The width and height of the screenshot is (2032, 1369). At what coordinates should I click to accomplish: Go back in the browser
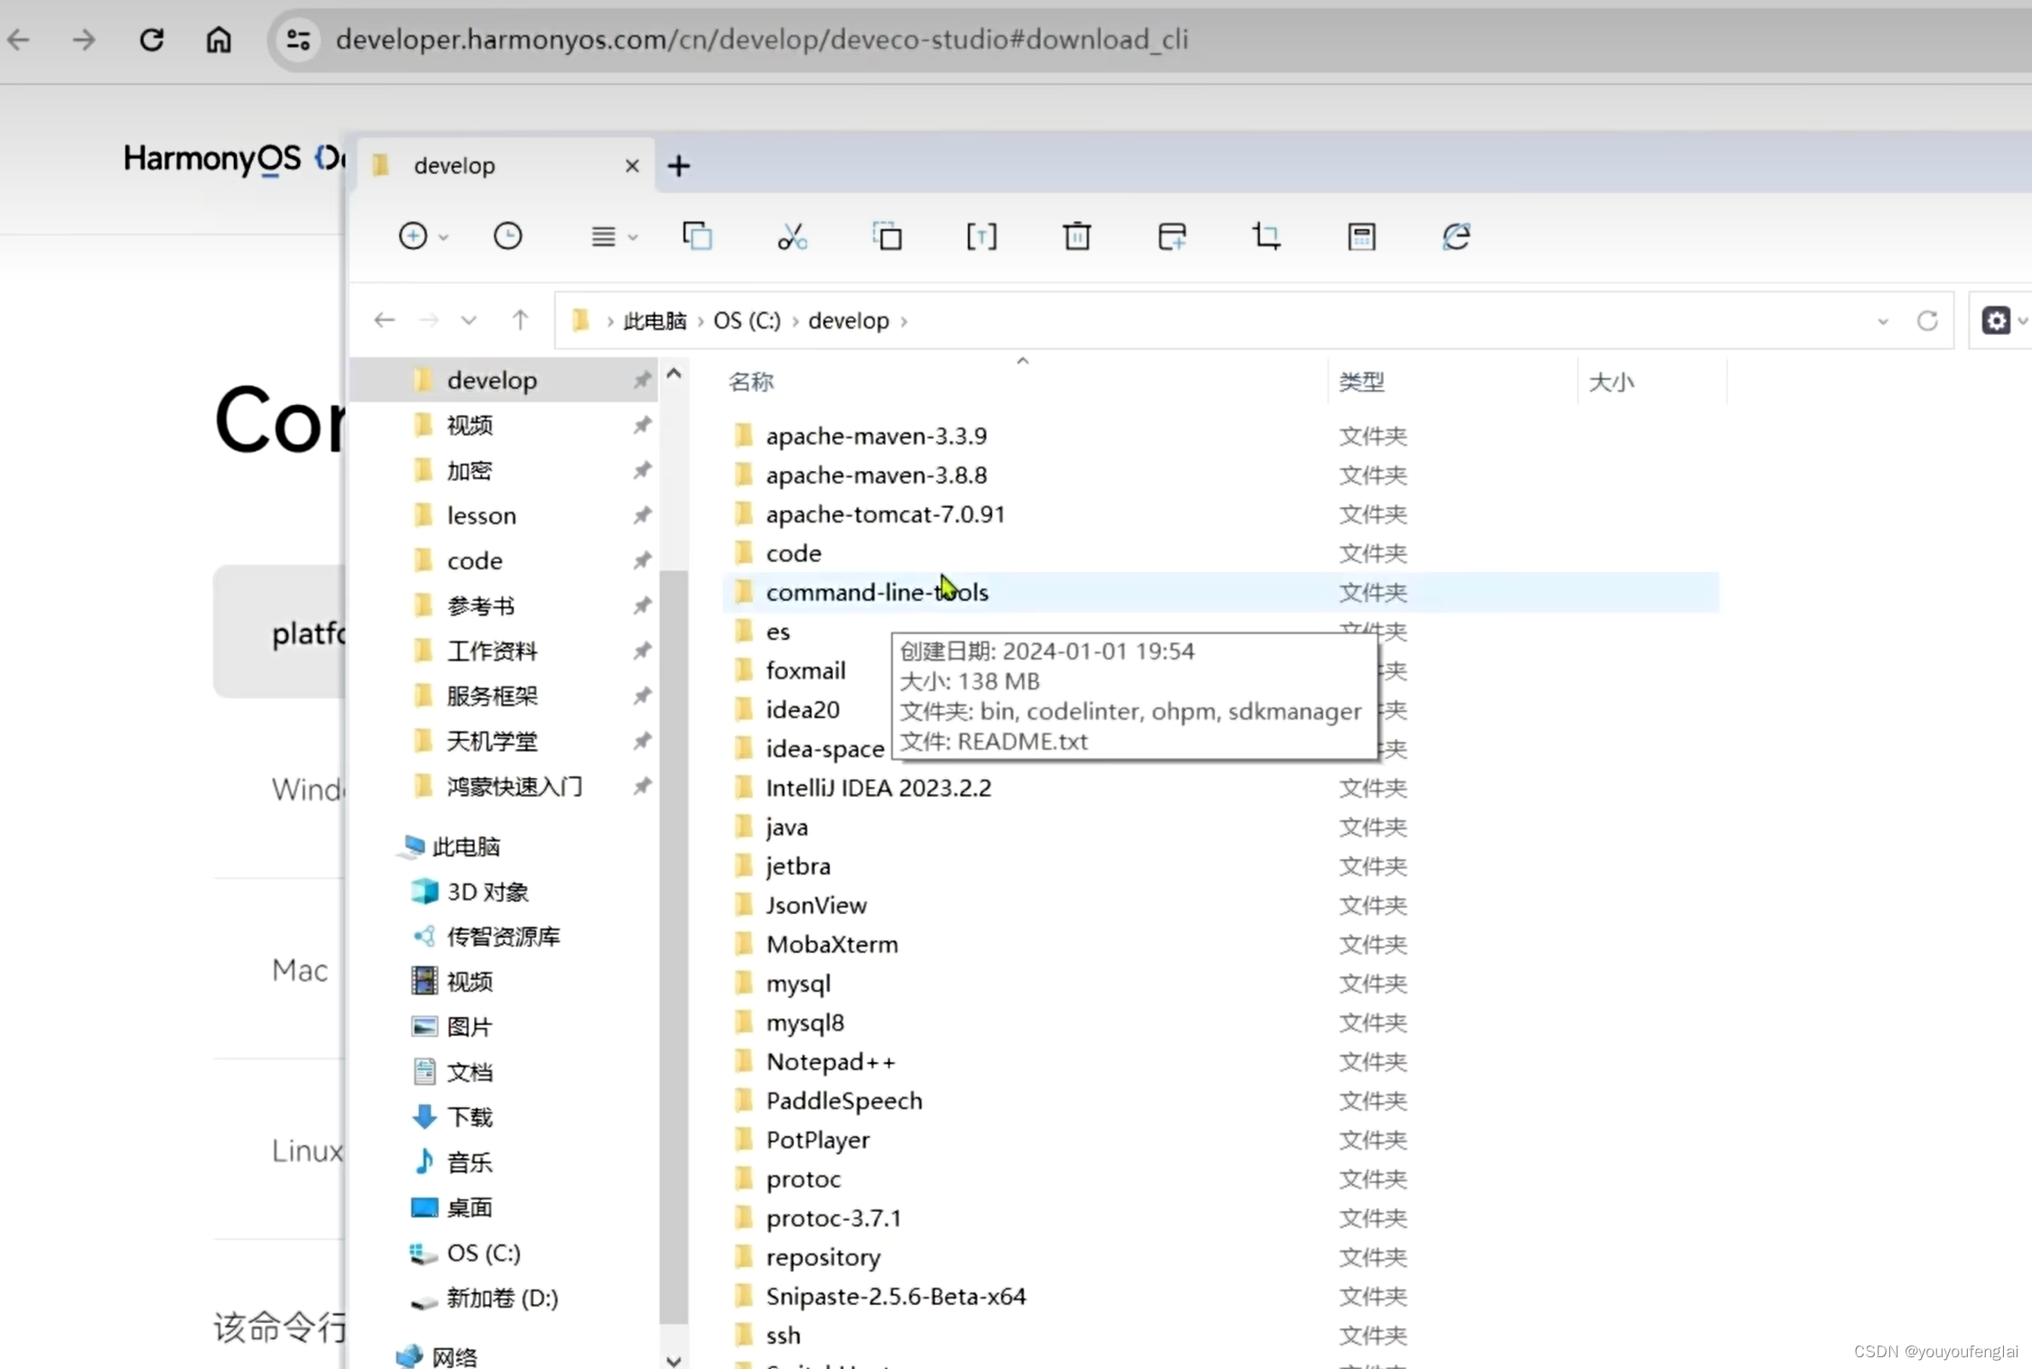(x=19, y=40)
